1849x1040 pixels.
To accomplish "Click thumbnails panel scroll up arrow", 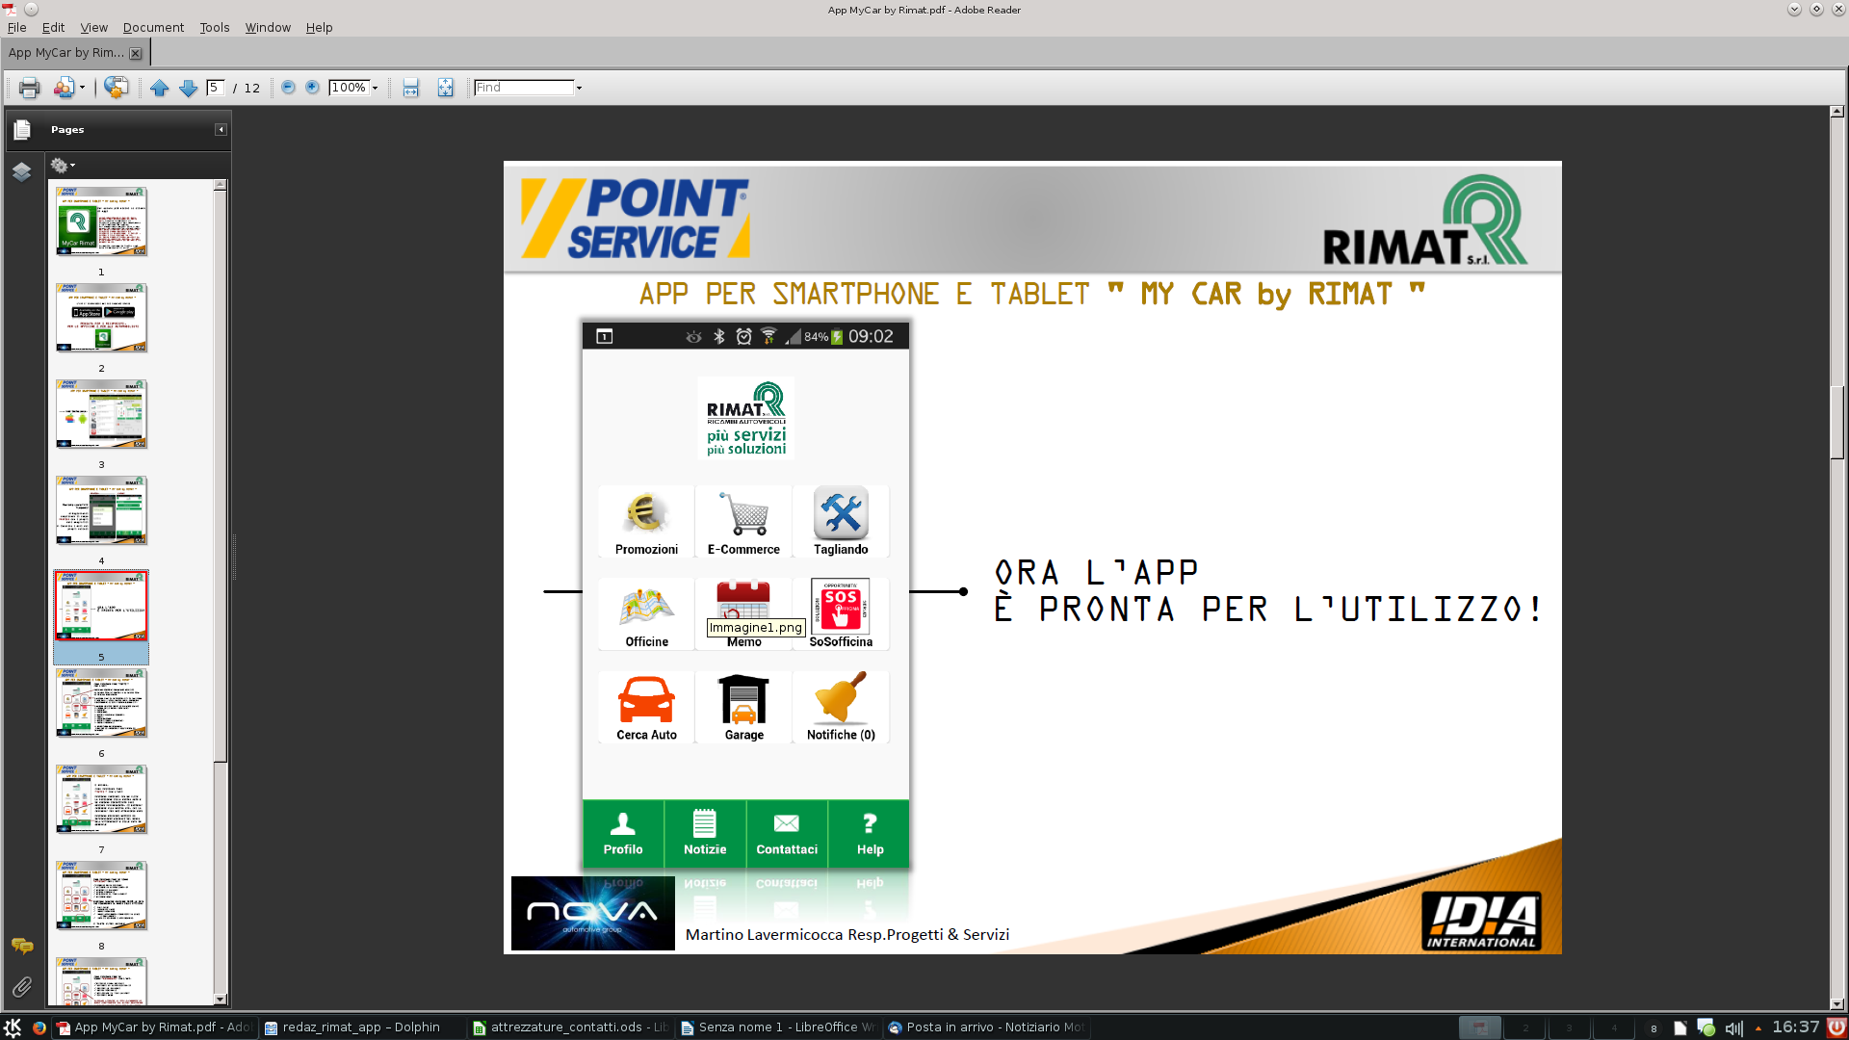I will tap(220, 184).
